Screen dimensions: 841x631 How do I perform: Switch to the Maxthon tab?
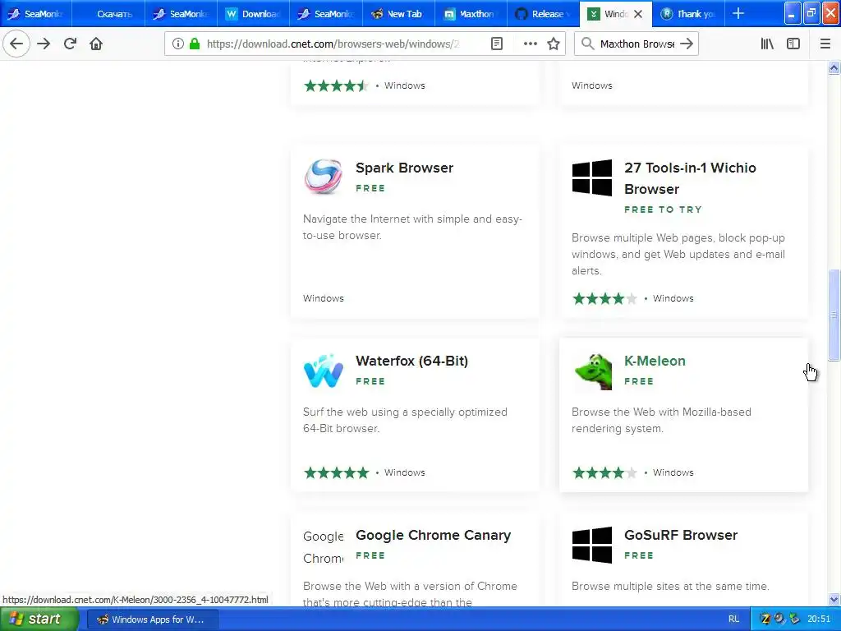[x=471, y=14]
